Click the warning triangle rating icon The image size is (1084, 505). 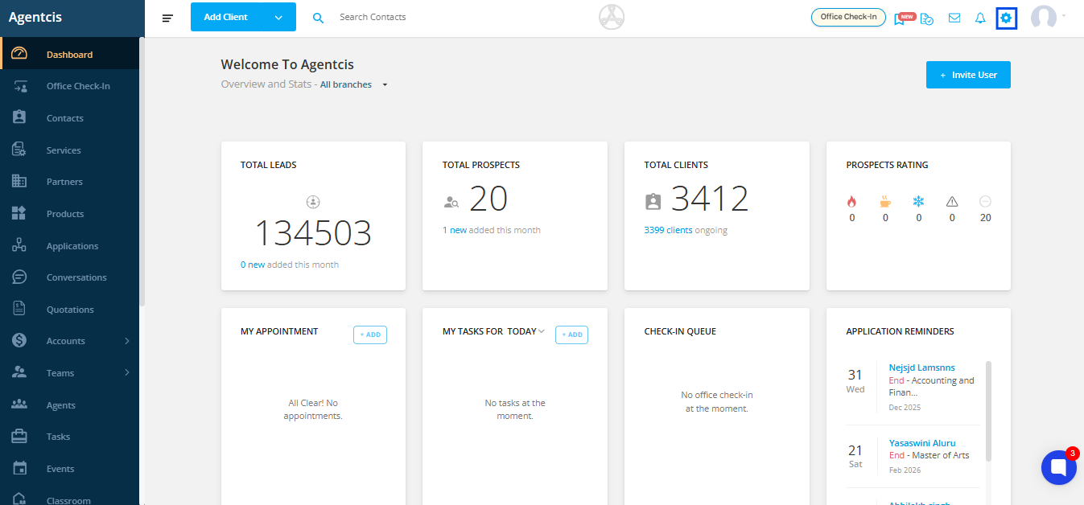tap(952, 201)
